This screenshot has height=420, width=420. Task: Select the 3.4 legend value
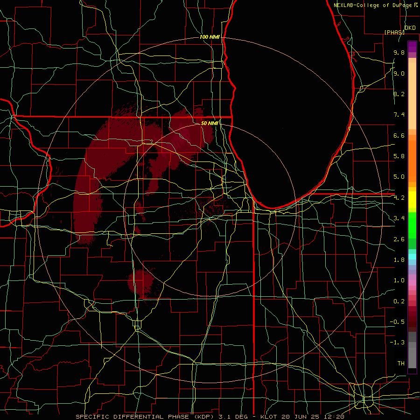pos(399,218)
